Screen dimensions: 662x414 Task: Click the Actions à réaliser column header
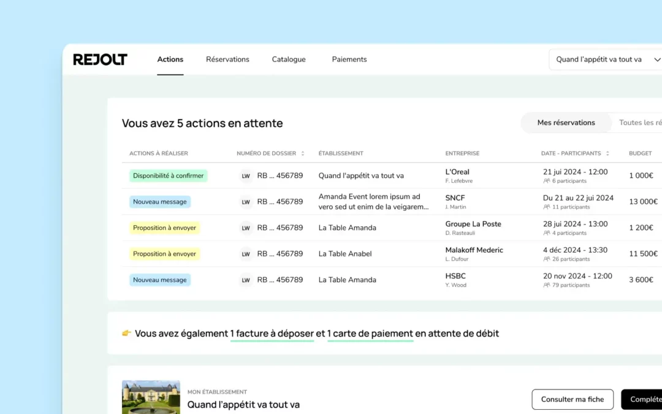click(159, 153)
